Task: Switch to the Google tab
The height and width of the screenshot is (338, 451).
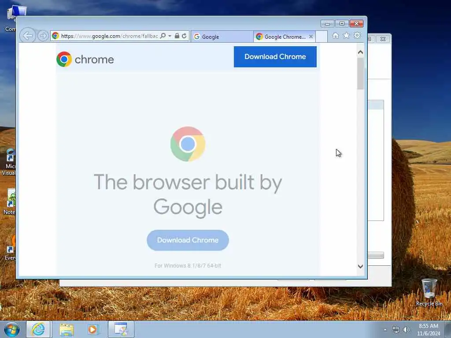Action: [222, 37]
